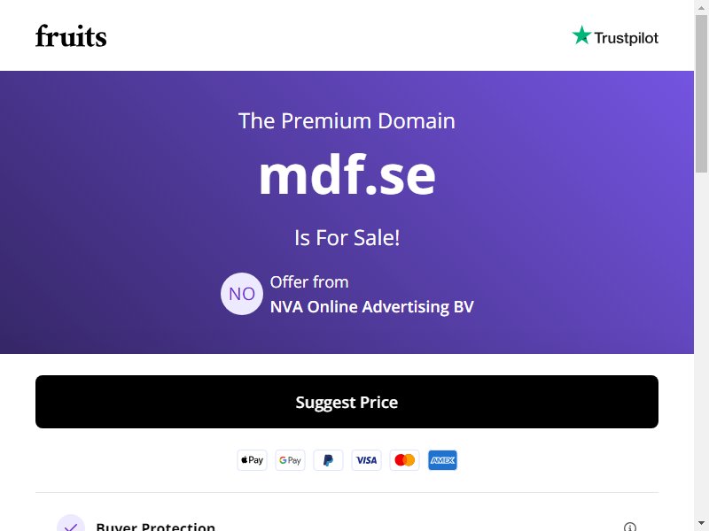Screen dimensions: 709x531
Task: Click the scrollbar down arrow
Action: point(701,524)
